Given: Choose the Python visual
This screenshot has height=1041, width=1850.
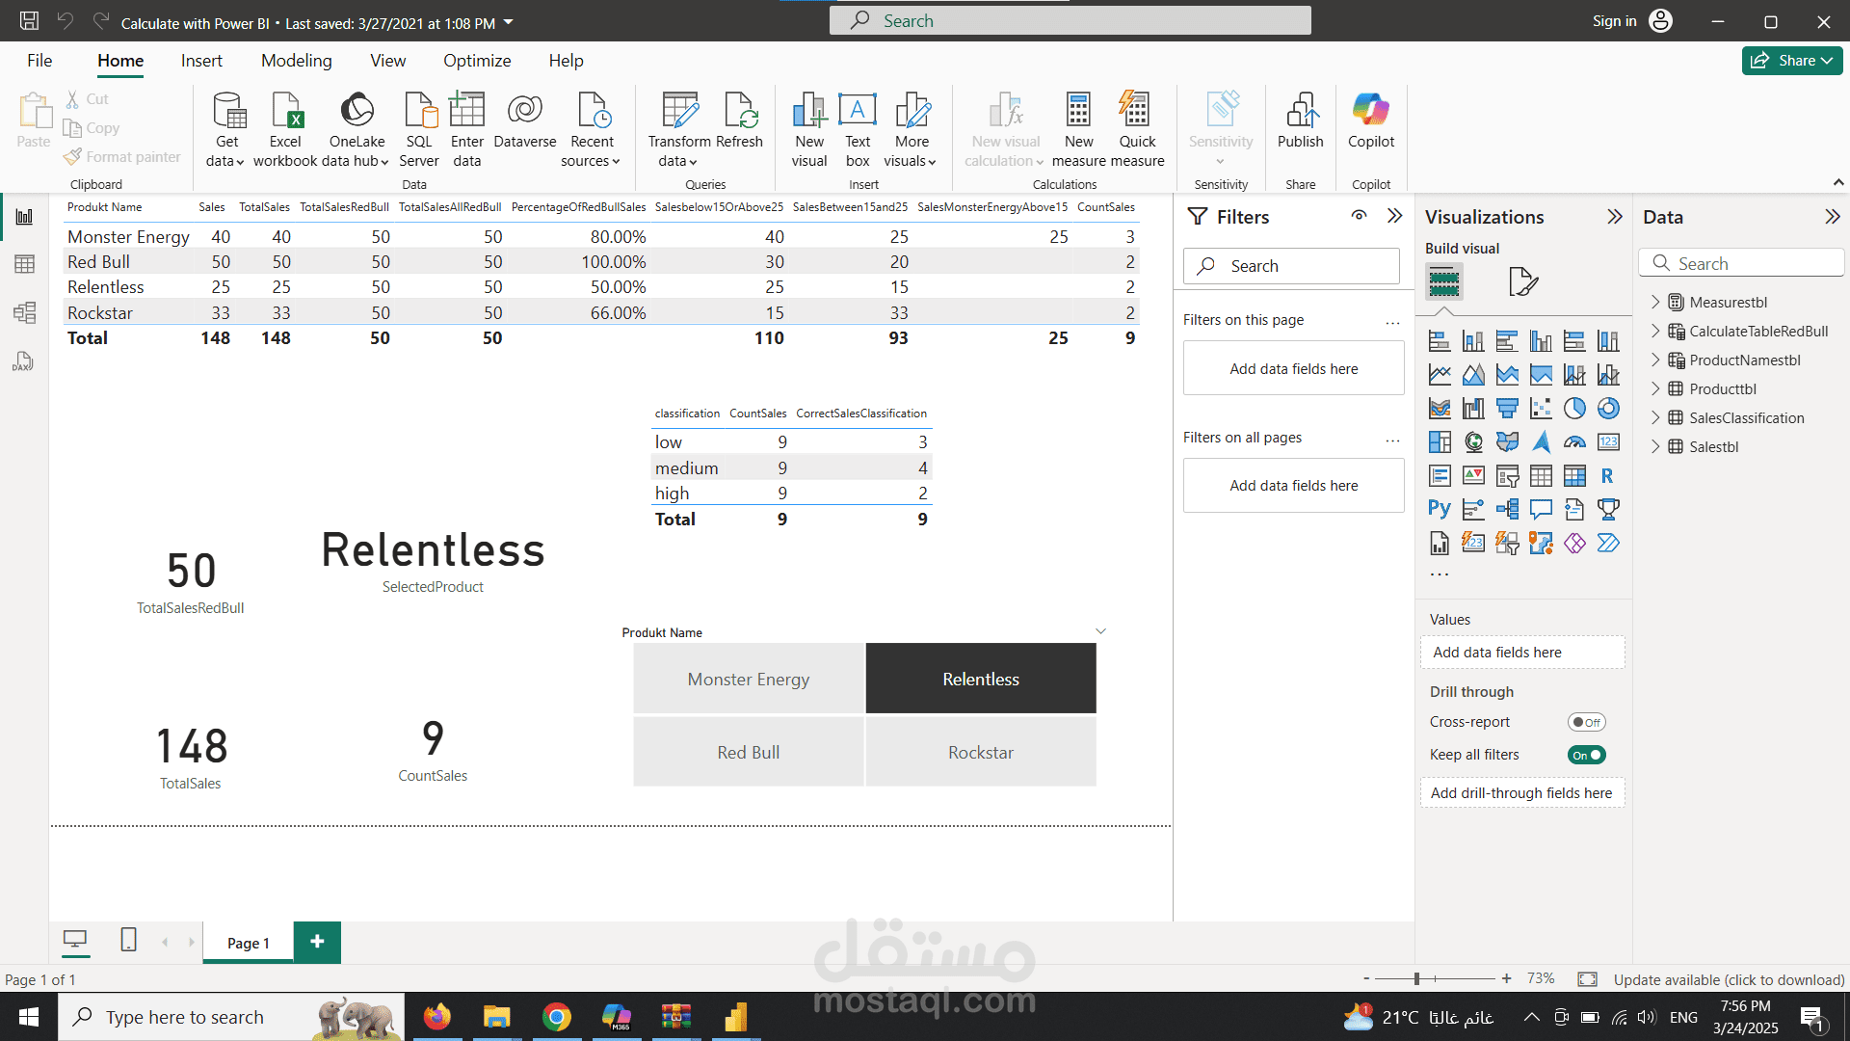Looking at the screenshot, I should (1440, 510).
